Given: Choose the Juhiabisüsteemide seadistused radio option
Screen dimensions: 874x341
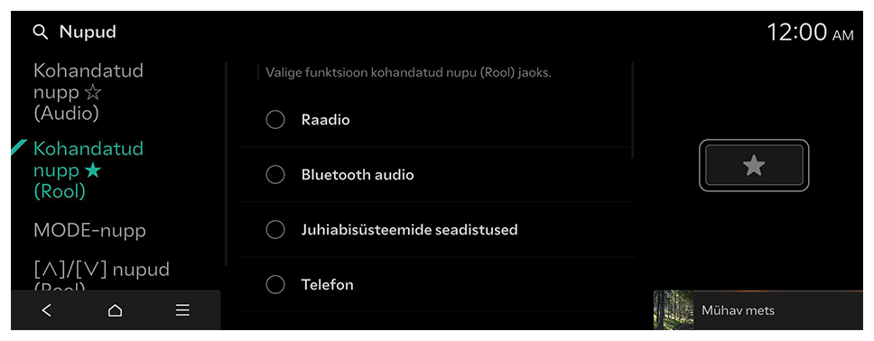Looking at the screenshot, I should pos(275,229).
